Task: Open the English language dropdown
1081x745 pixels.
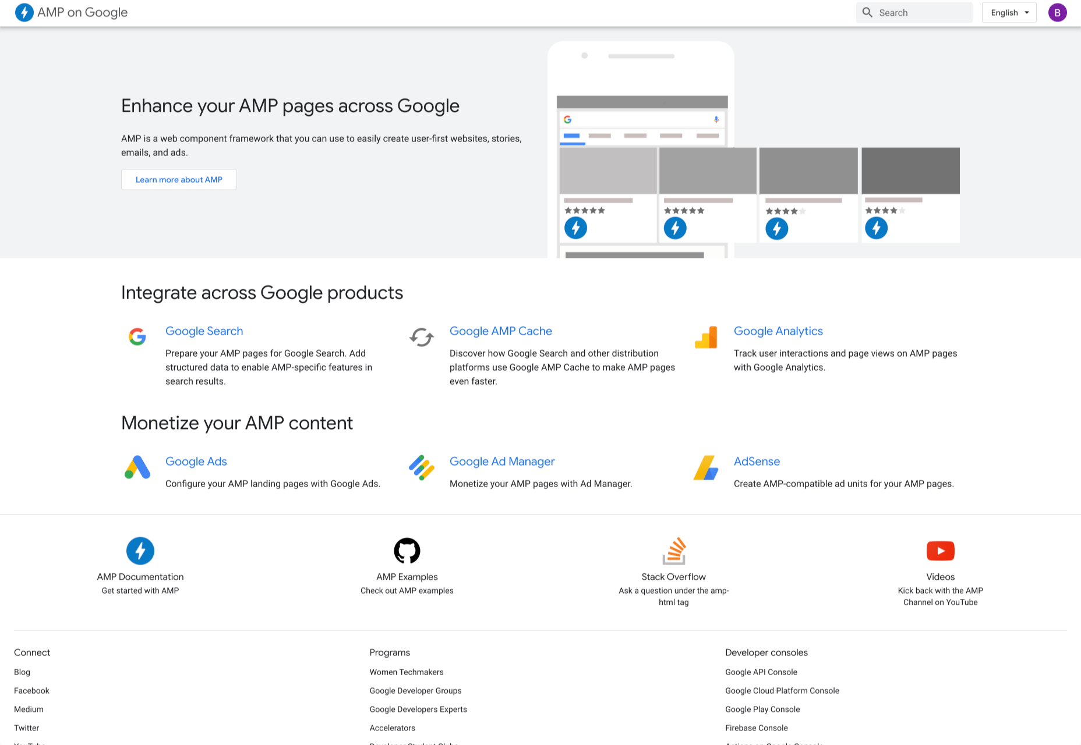Action: (1009, 13)
